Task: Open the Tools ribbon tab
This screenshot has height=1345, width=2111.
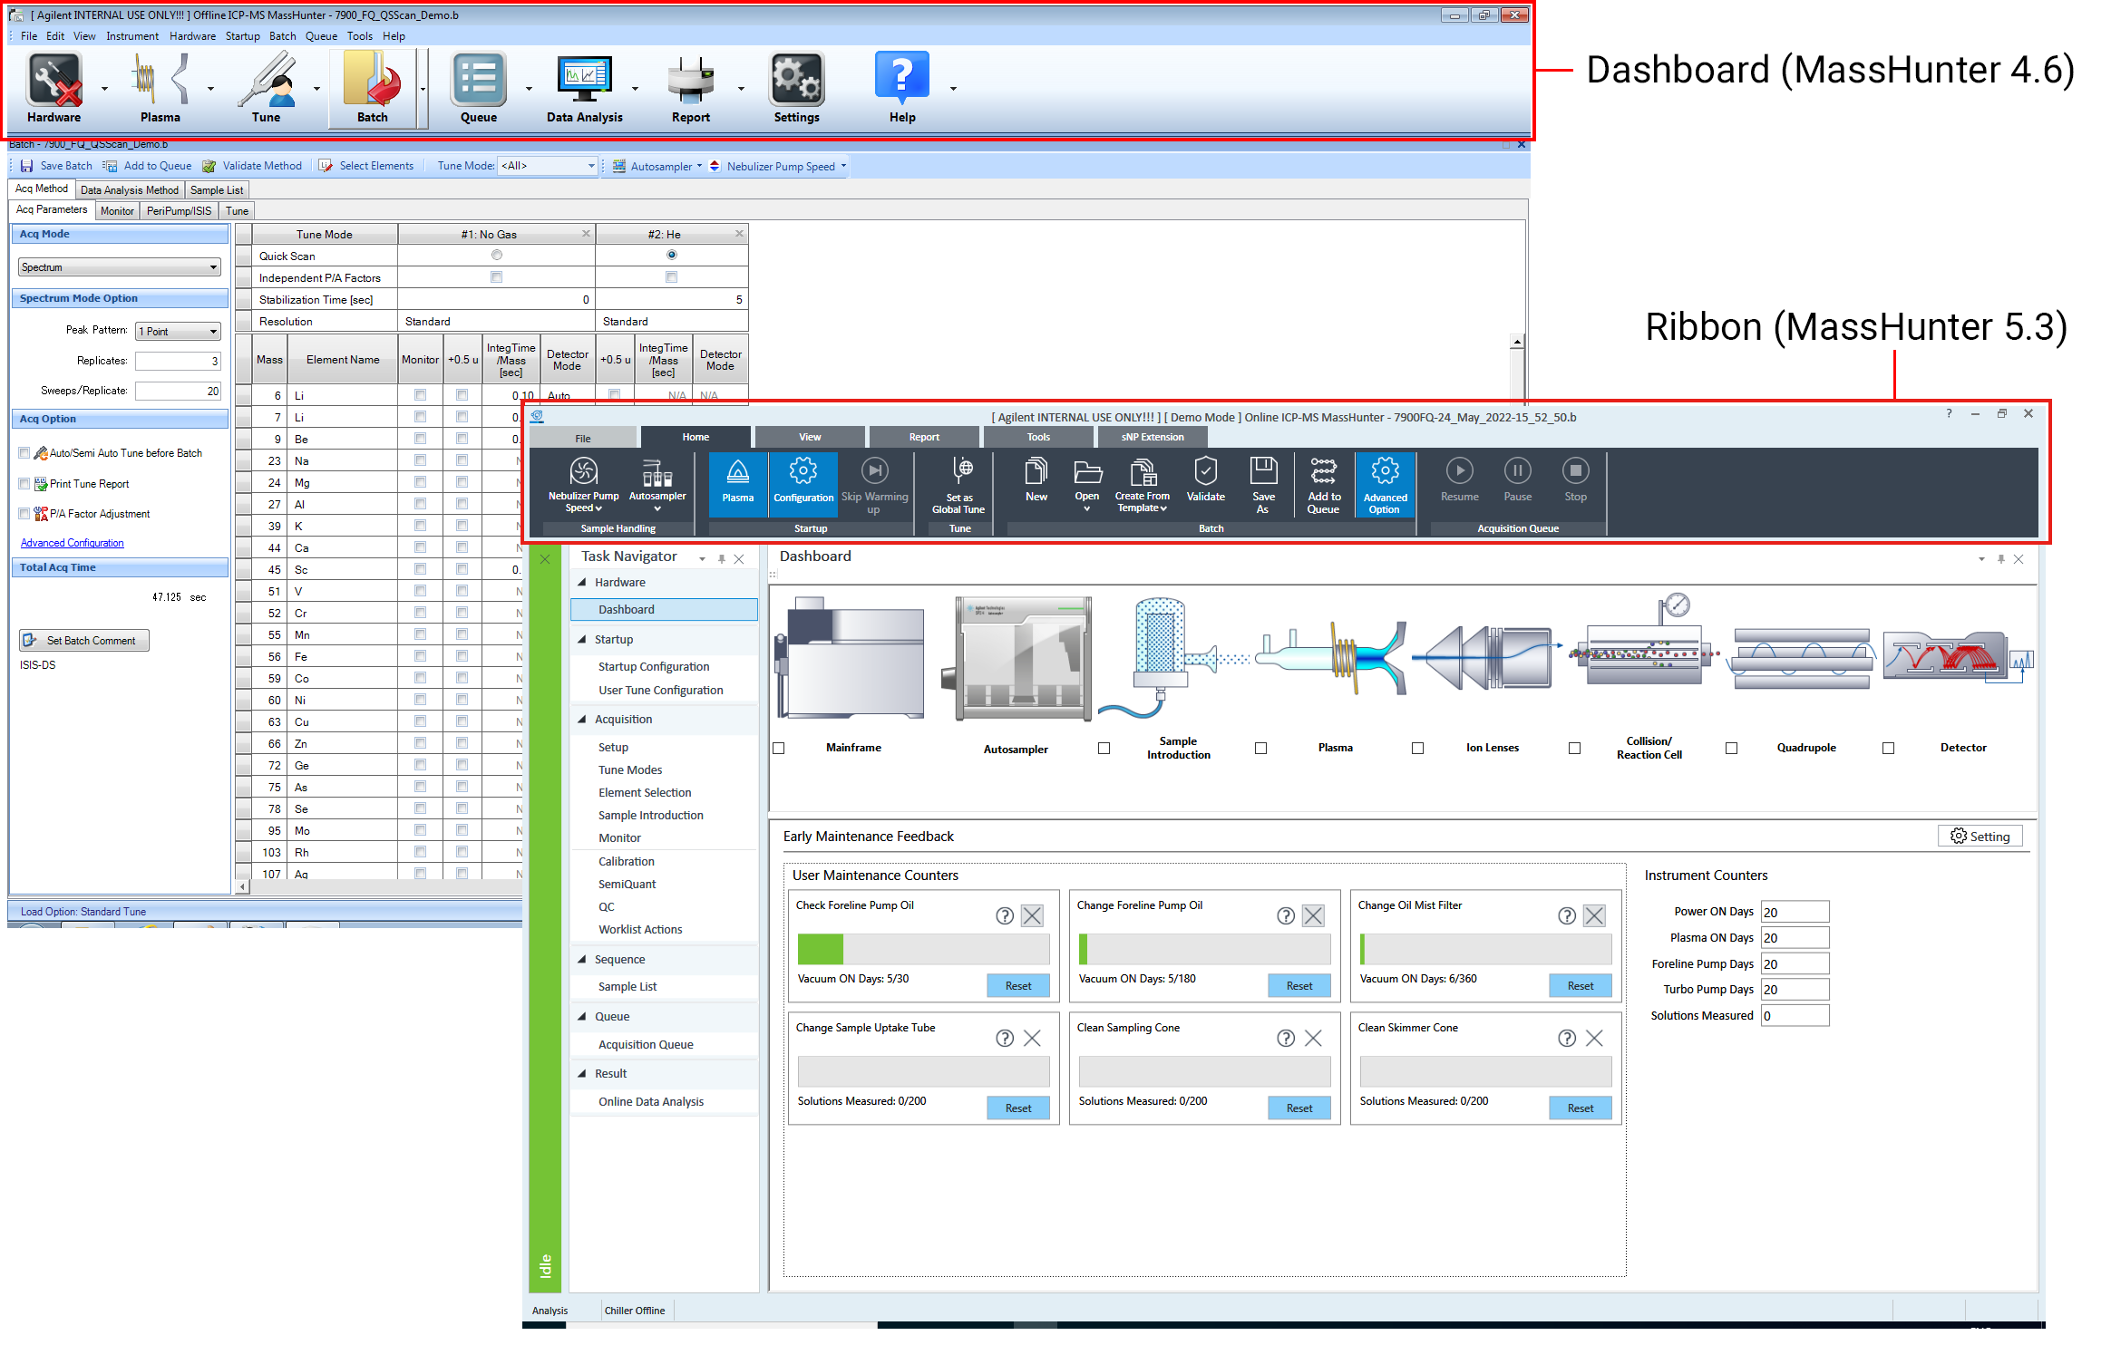Action: (x=1038, y=437)
